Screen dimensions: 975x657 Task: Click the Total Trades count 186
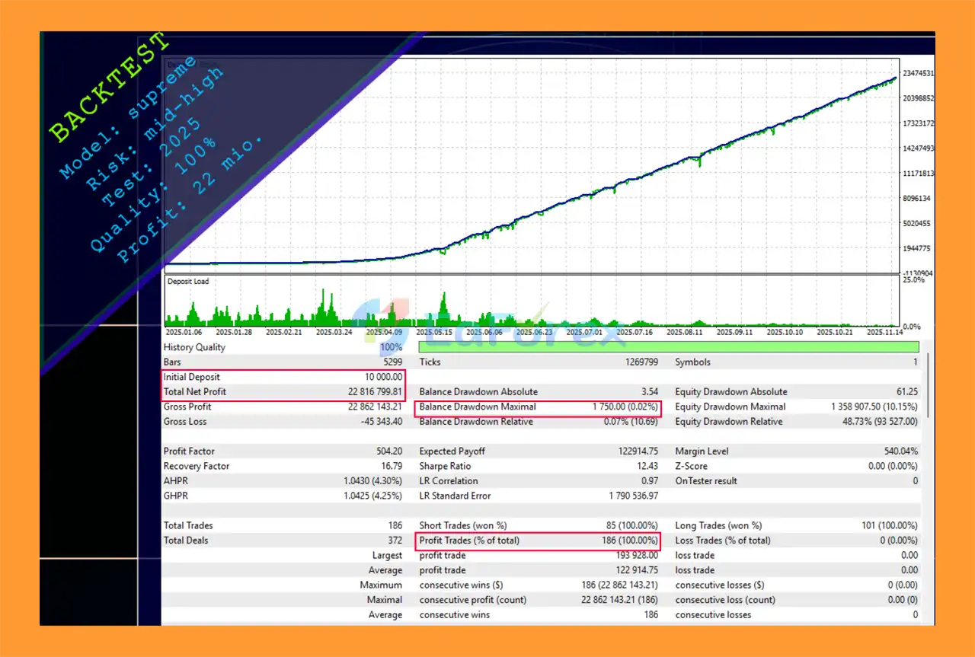(395, 526)
